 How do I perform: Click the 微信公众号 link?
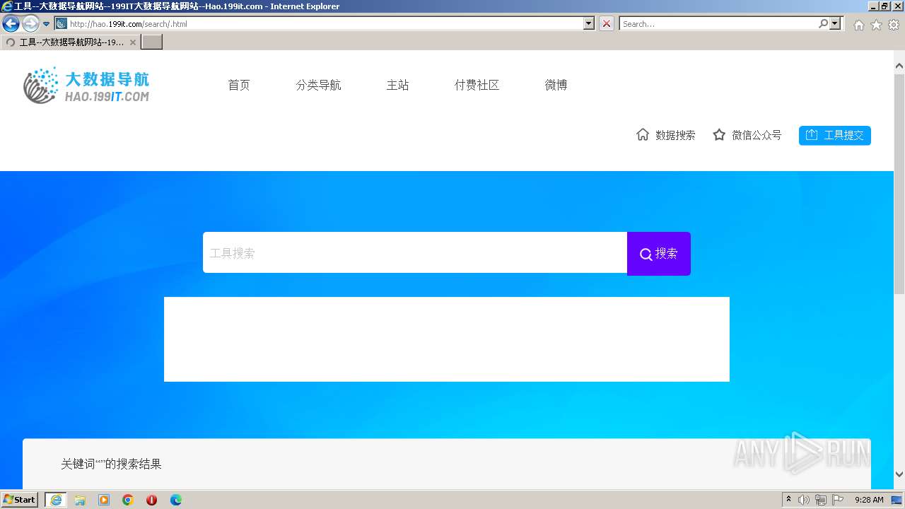[x=757, y=135]
